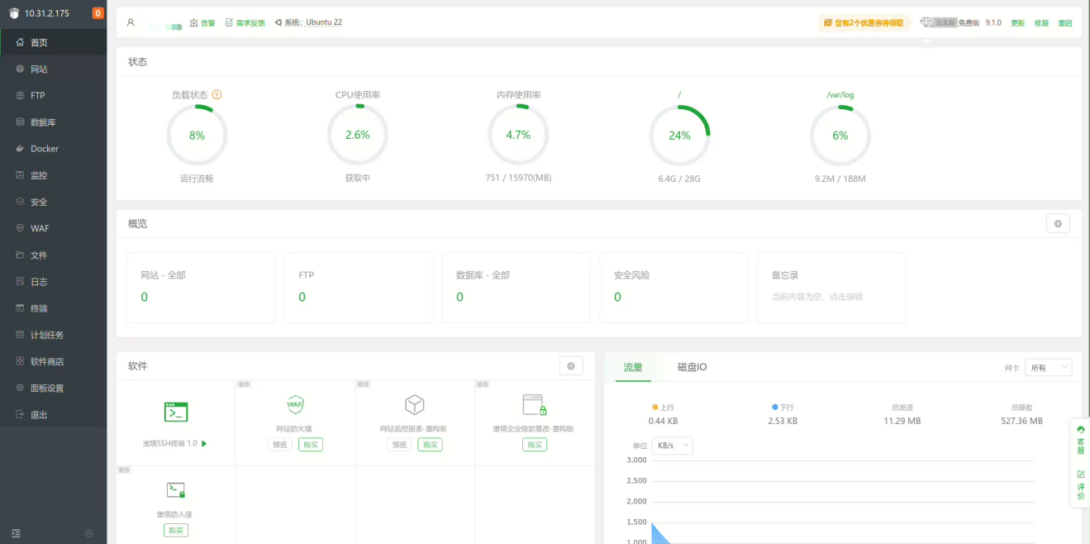Go to 首页 home in sidebar
The height and width of the screenshot is (544, 1090).
pos(54,42)
